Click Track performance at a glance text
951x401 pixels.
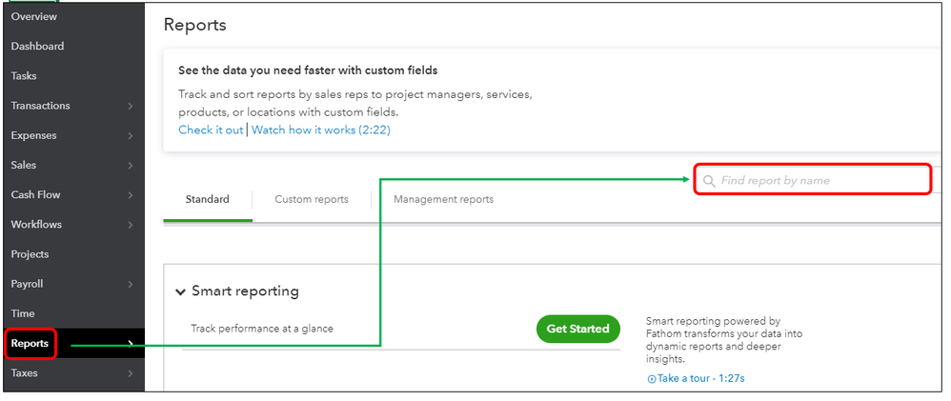pyautogui.click(x=262, y=329)
